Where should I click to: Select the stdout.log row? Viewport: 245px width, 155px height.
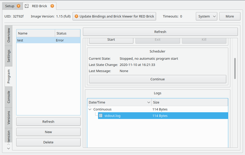coord(163,116)
